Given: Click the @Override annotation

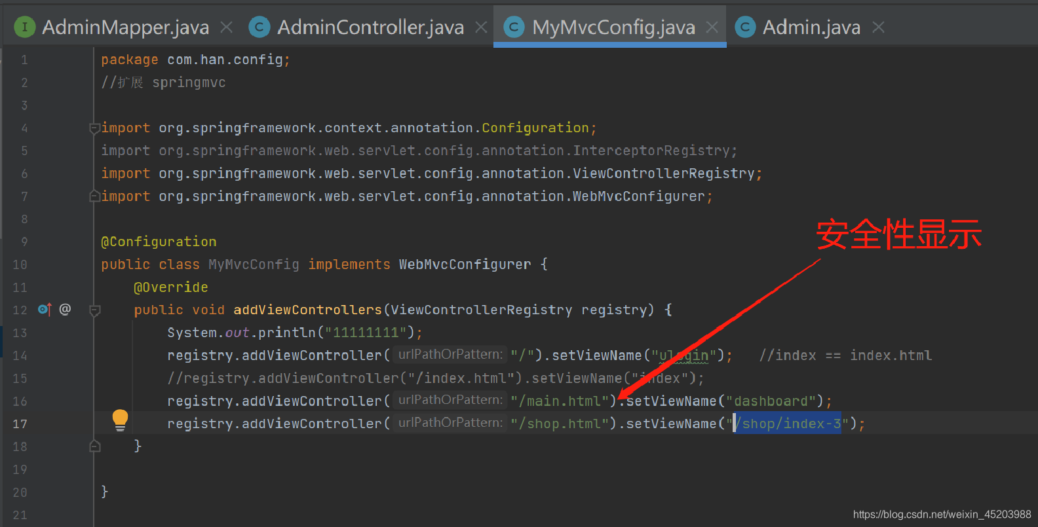Looking at the screenshot, I should point(171,287).
